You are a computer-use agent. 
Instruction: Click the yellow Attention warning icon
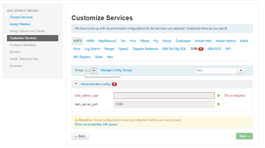pos(76,120)
